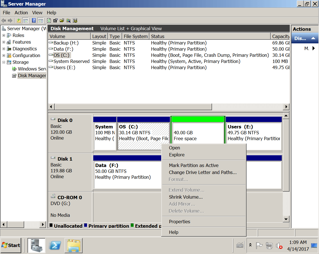Open the Help menu in the menu bar
The width and height of the screenshot is (319, 254).
pos(51,13)
